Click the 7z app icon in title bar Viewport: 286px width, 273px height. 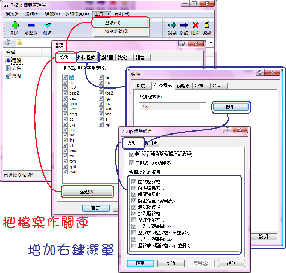[x=6, y=5]
